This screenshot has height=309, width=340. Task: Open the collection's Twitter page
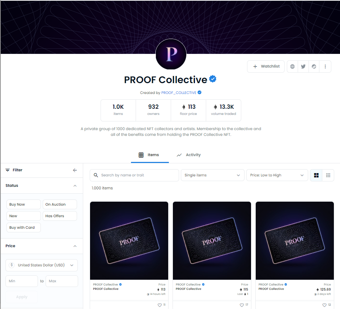tap(303, 66)
